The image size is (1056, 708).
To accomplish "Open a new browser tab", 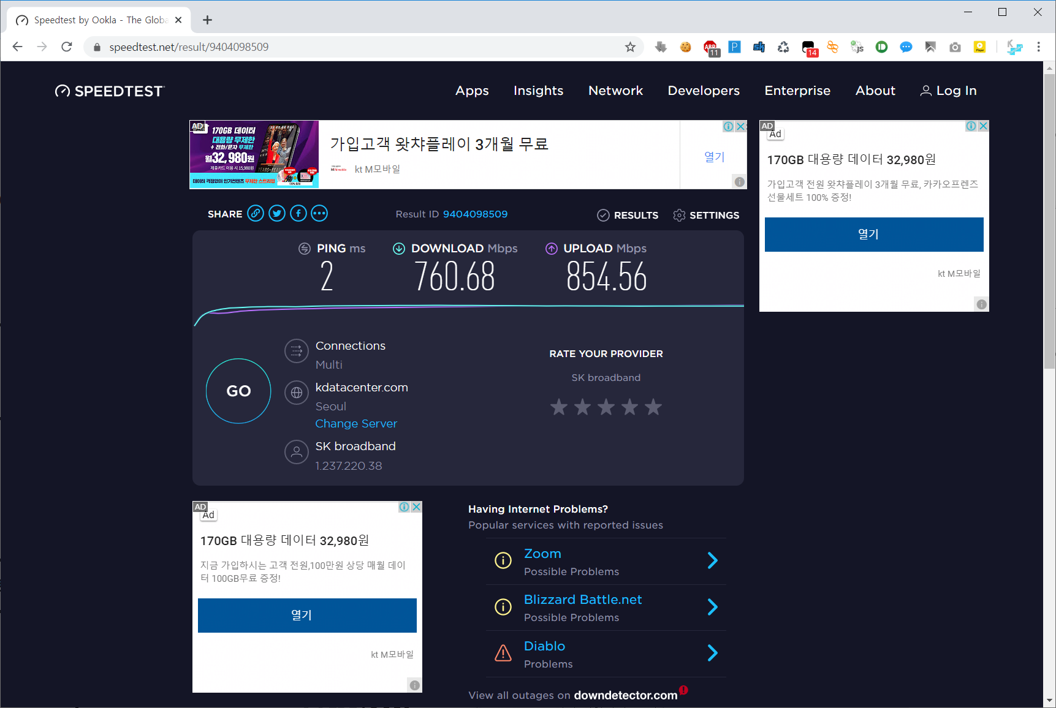I will coord(208,20).
